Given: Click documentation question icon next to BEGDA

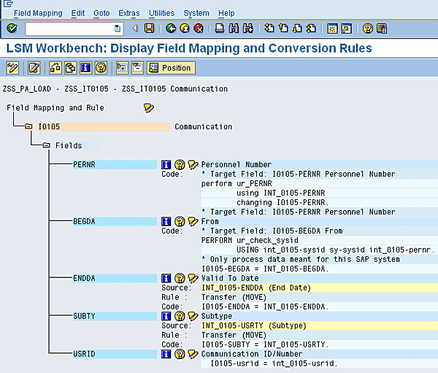Looking at the screenshot, I should (179, 221).
